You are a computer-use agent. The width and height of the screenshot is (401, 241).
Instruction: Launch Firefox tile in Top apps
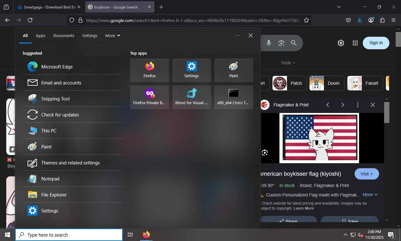pos(150,70)
